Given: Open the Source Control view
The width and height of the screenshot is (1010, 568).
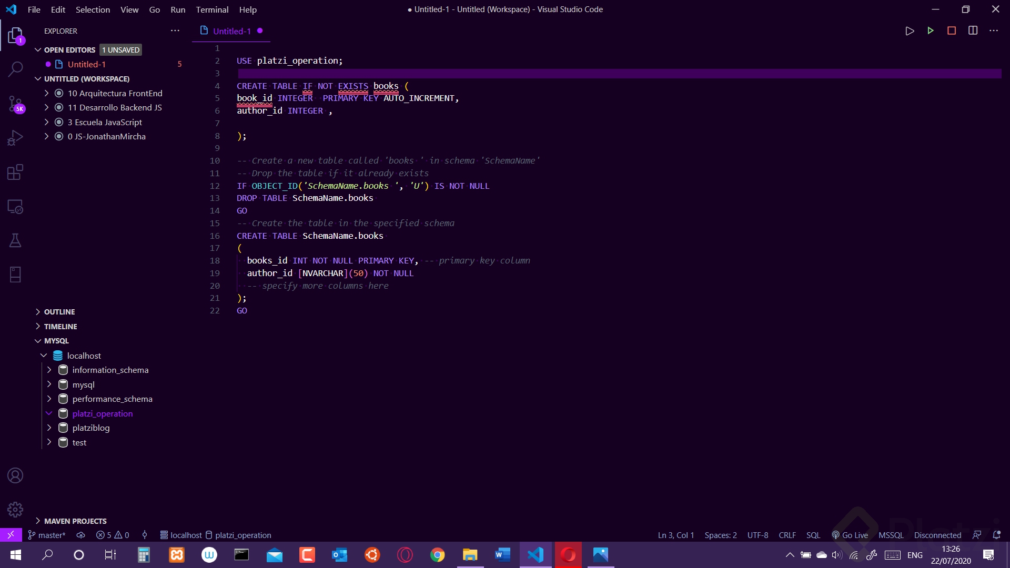Looking at the screenshot, I should (x=15, y=104).
